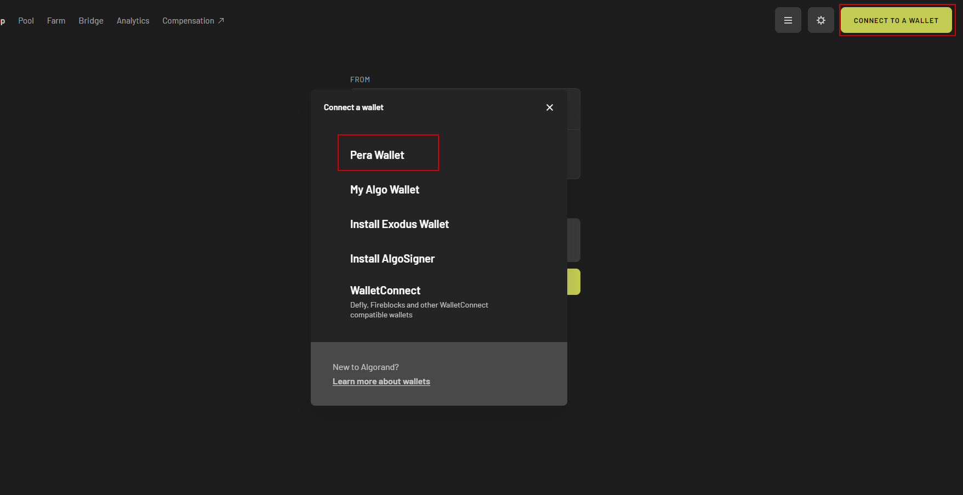The height and width of the screenshot is (495, 963).
Task: Switch to the Analytics page
Action: click(133, 21)
